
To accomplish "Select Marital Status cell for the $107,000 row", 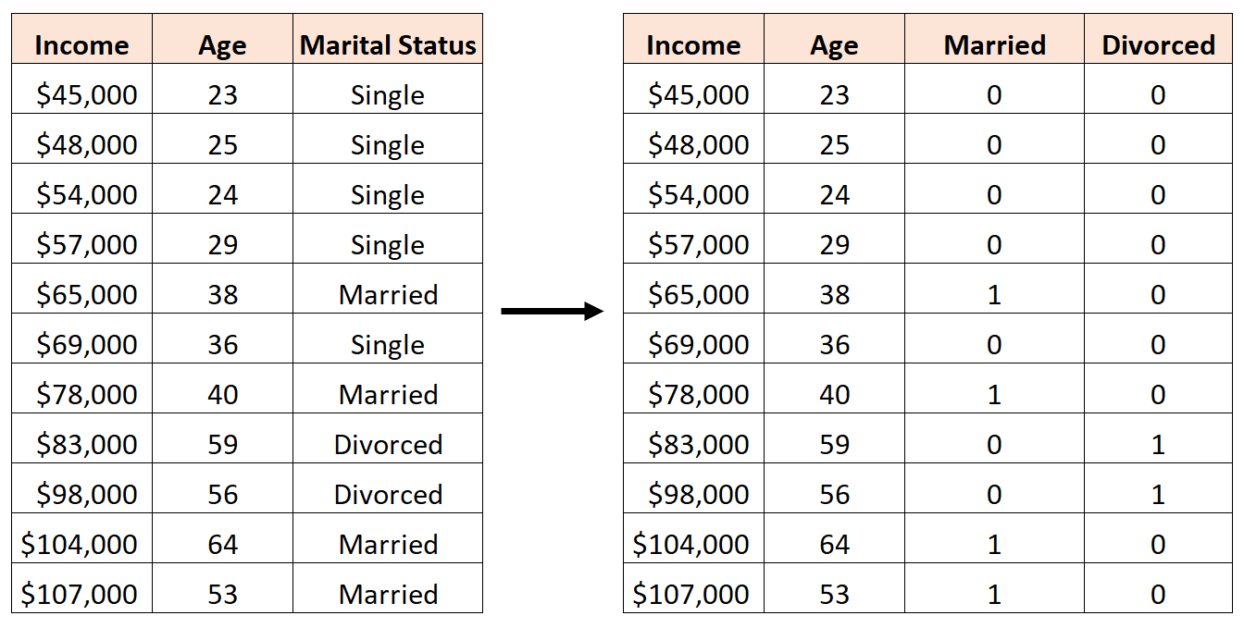I will [x=388, y=594].
